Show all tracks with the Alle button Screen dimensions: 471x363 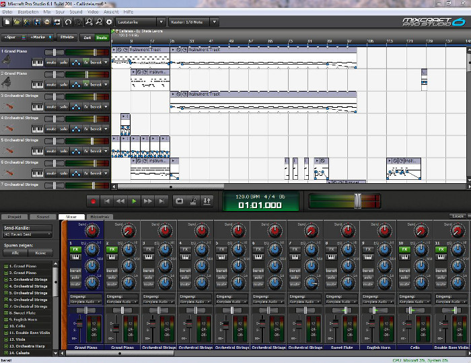[15, 253]
